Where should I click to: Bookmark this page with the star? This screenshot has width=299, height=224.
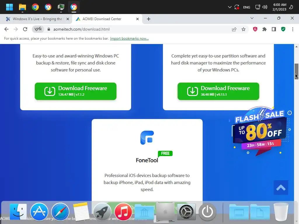point(244,29)
